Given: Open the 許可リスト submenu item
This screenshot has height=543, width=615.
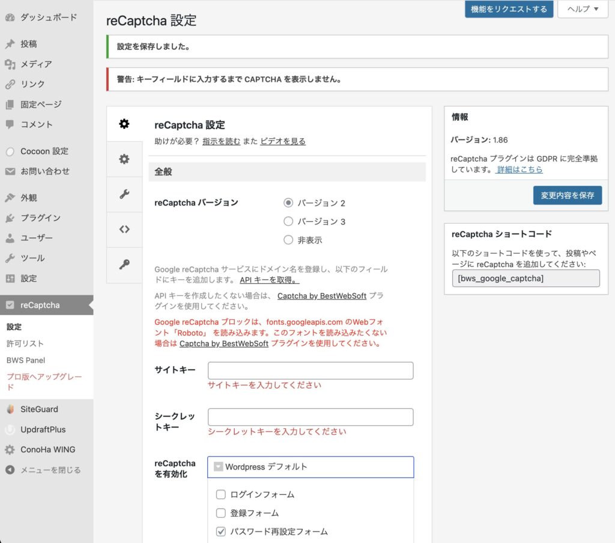Looking at the screenshot, I should click(x=25, y=343).
